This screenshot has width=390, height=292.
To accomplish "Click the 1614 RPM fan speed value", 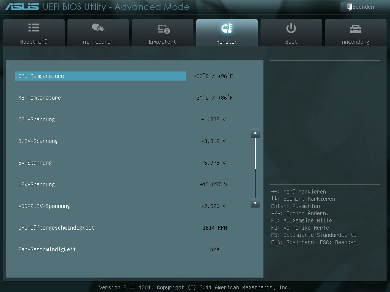I will [215, 228].
